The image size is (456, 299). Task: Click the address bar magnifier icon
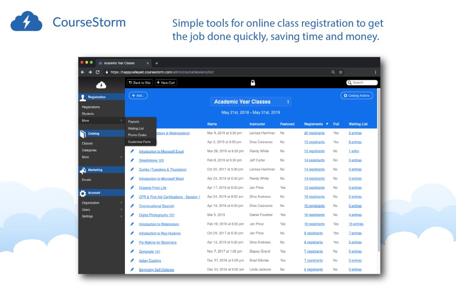(x=333, y=72)
